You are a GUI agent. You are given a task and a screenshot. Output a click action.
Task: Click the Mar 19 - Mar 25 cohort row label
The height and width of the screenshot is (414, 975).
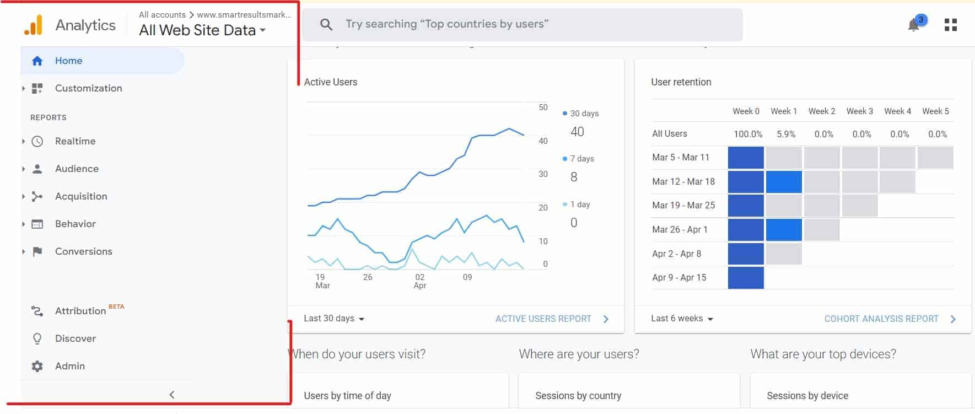(x=683, y=206)
